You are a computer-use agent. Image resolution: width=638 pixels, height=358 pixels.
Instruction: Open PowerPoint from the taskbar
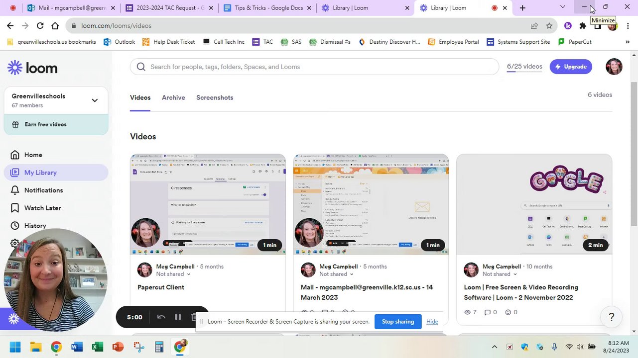click(x=118, y=347)
